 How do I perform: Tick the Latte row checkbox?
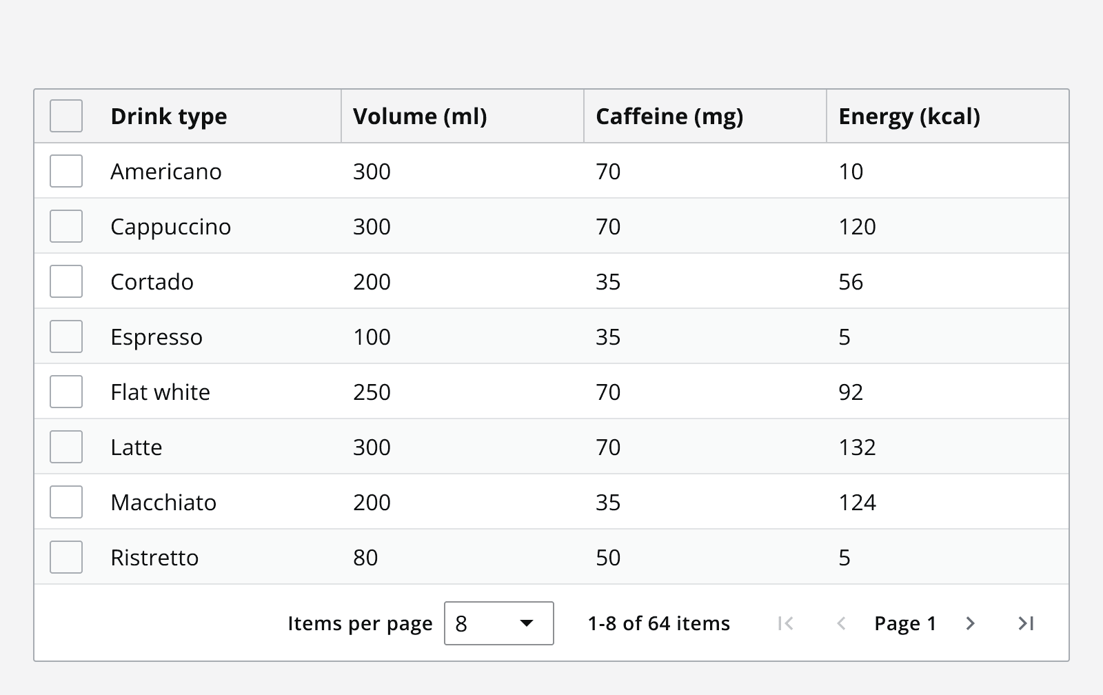(66, 447)
